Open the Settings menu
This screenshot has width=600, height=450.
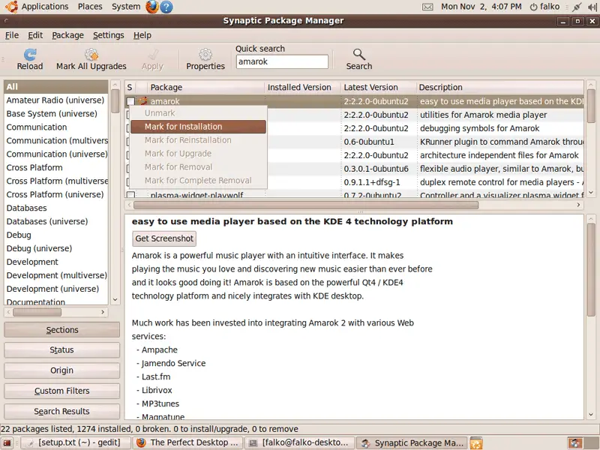point(108,35)
